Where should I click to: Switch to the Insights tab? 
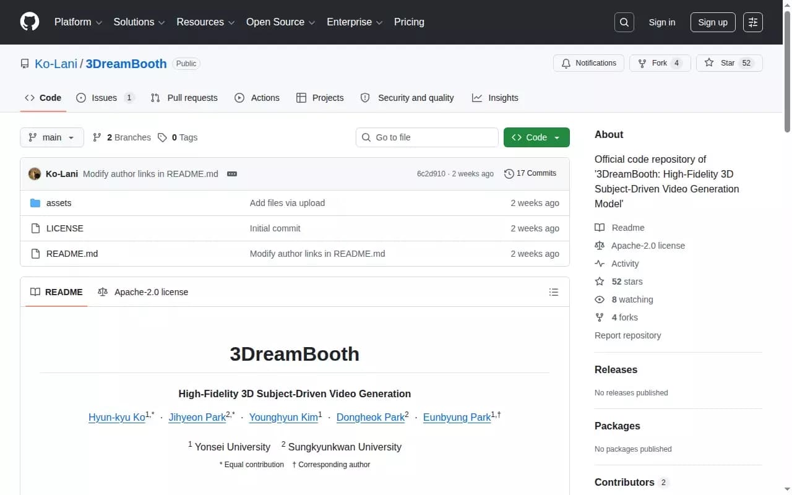(495, 98)
